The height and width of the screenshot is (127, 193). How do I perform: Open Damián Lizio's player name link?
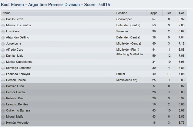coord(15,56)
